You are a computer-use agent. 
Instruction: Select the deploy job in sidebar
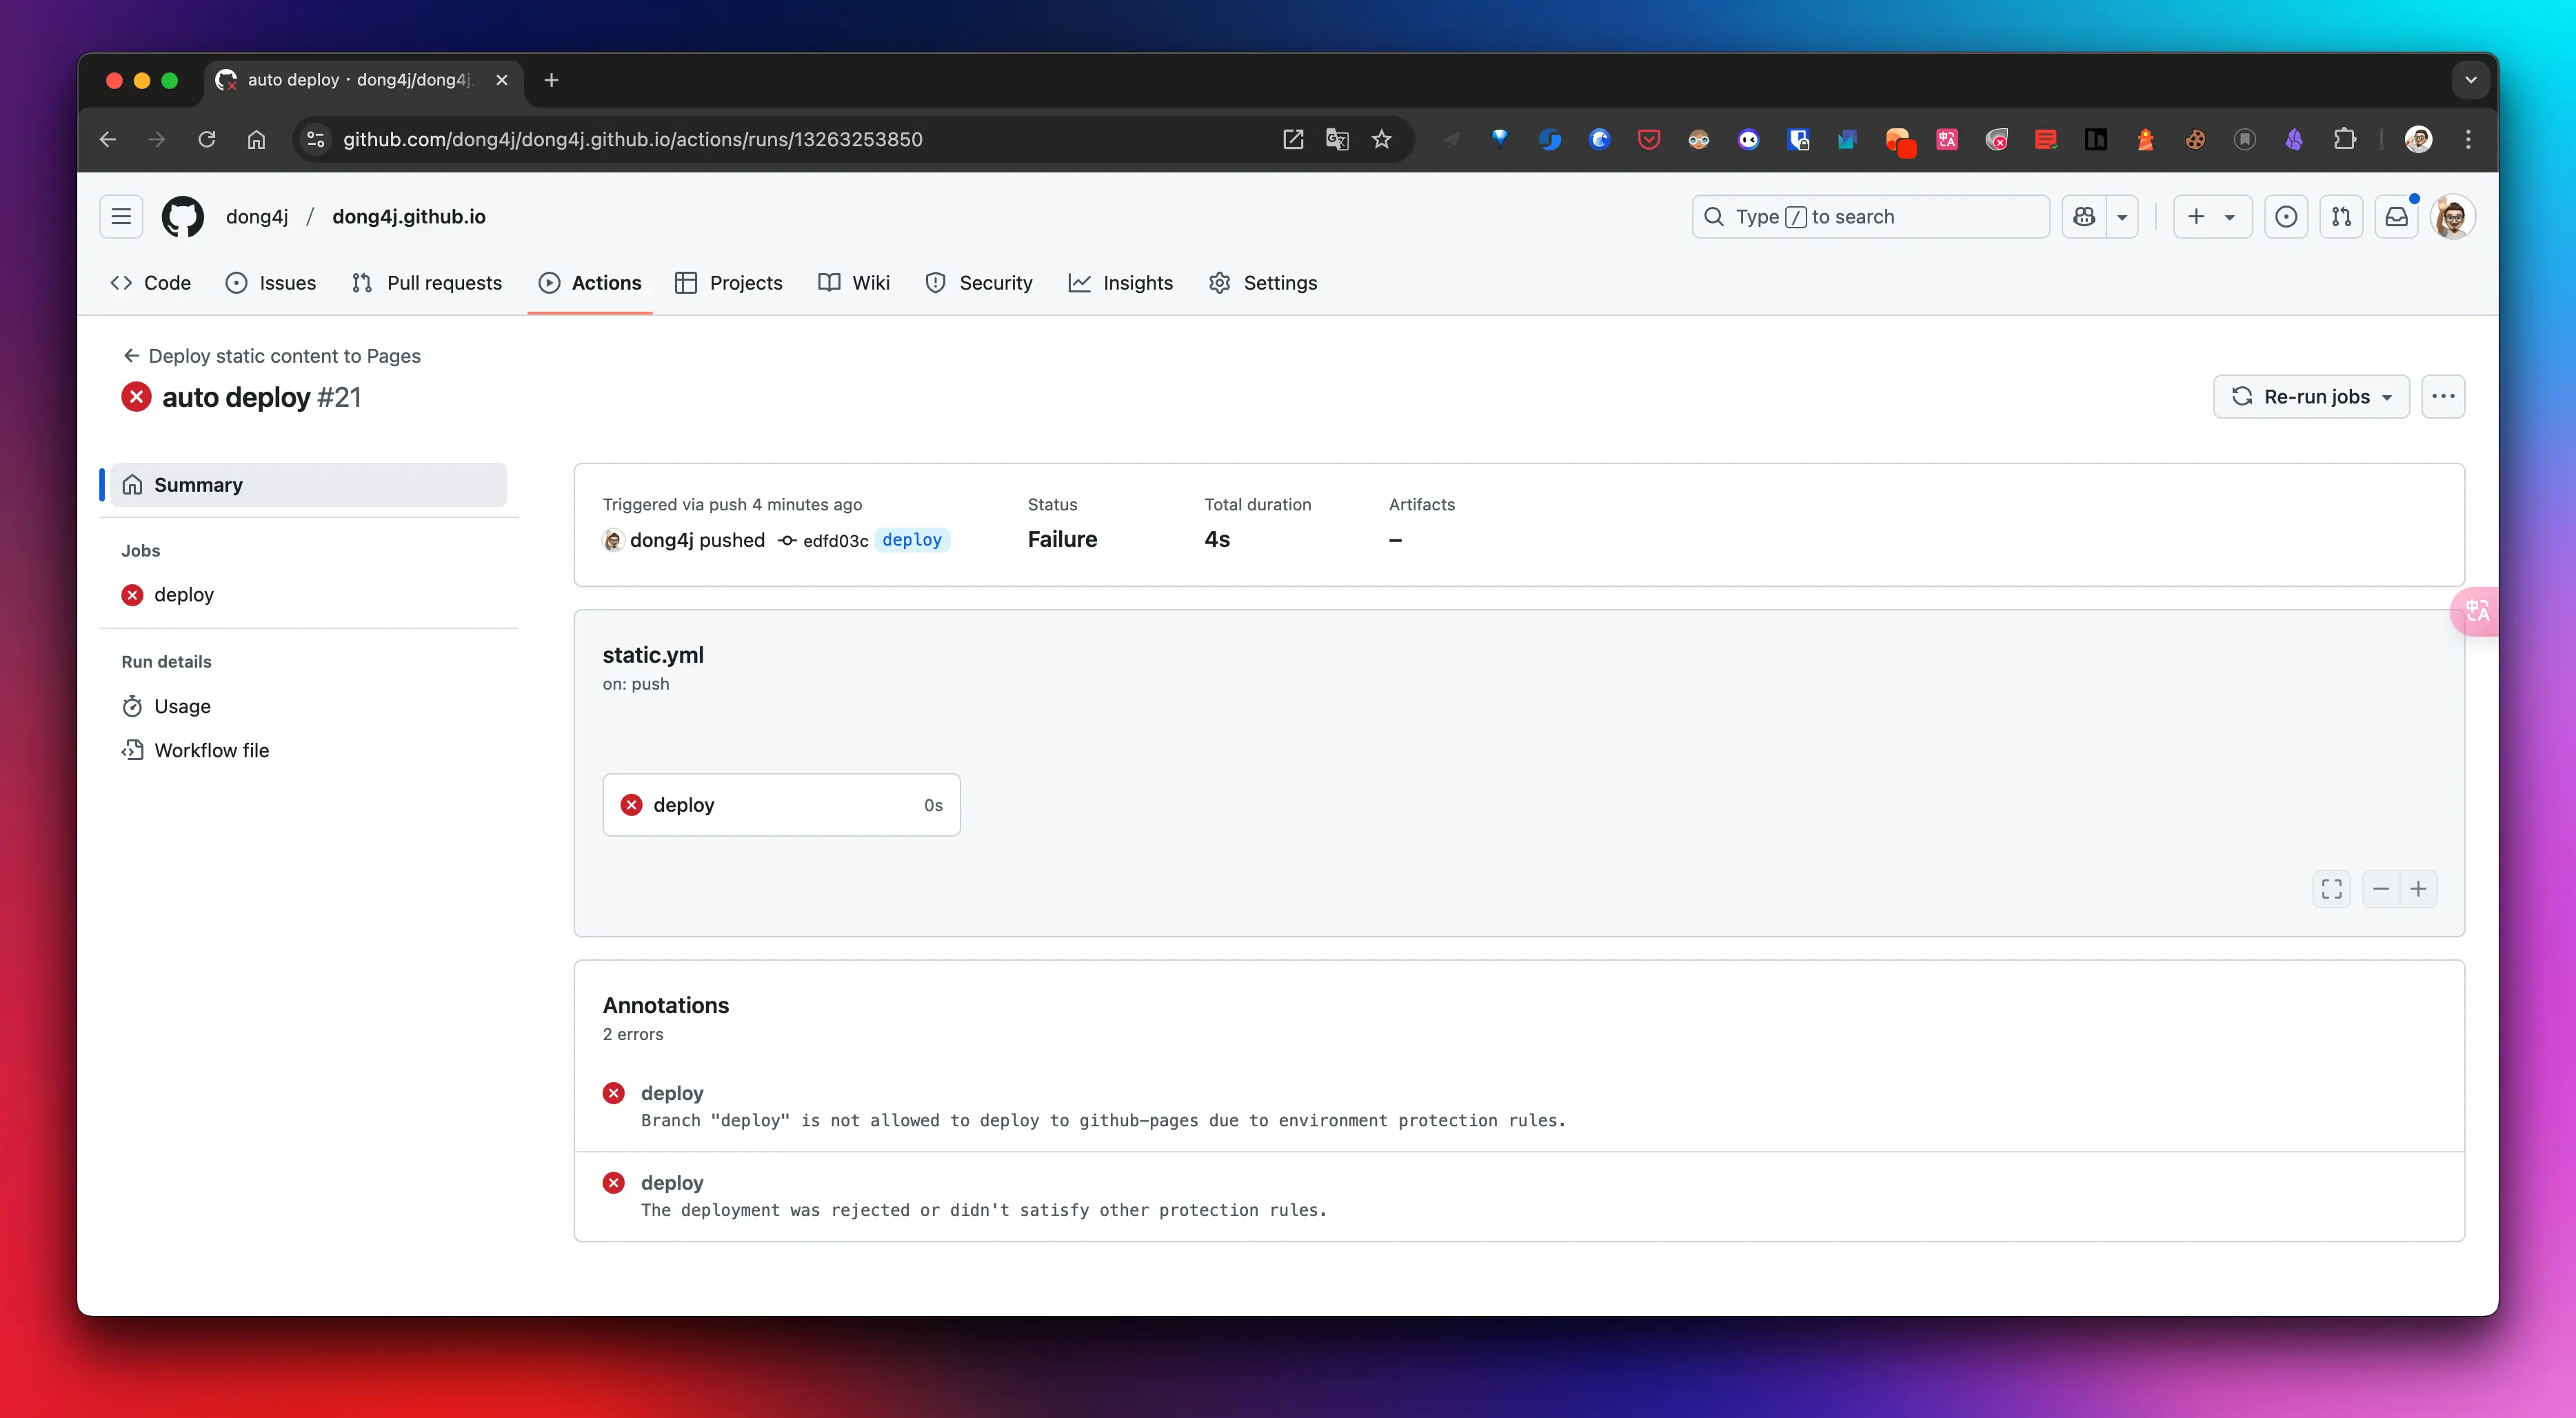coord(183,595)
